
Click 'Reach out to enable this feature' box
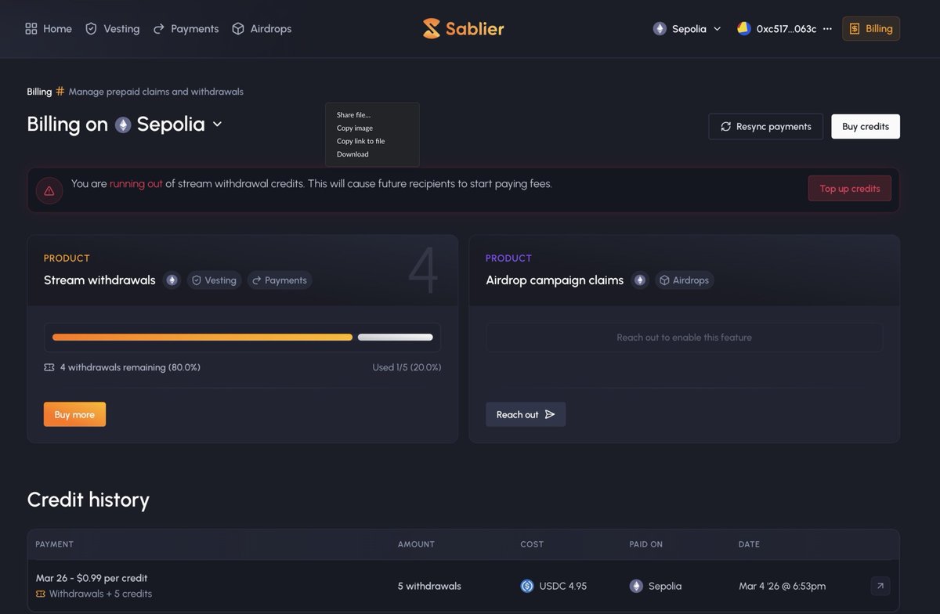click(x=685, y=338)
